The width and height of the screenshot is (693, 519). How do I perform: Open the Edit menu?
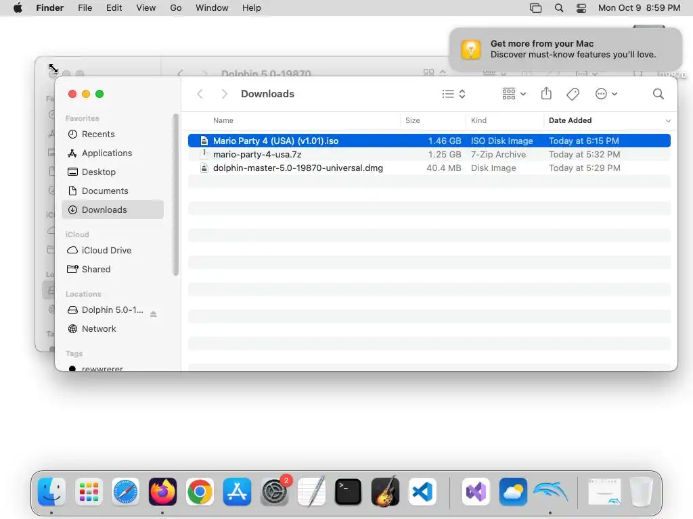[x=114, y=8]
